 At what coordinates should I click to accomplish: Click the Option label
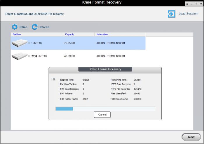23,27
